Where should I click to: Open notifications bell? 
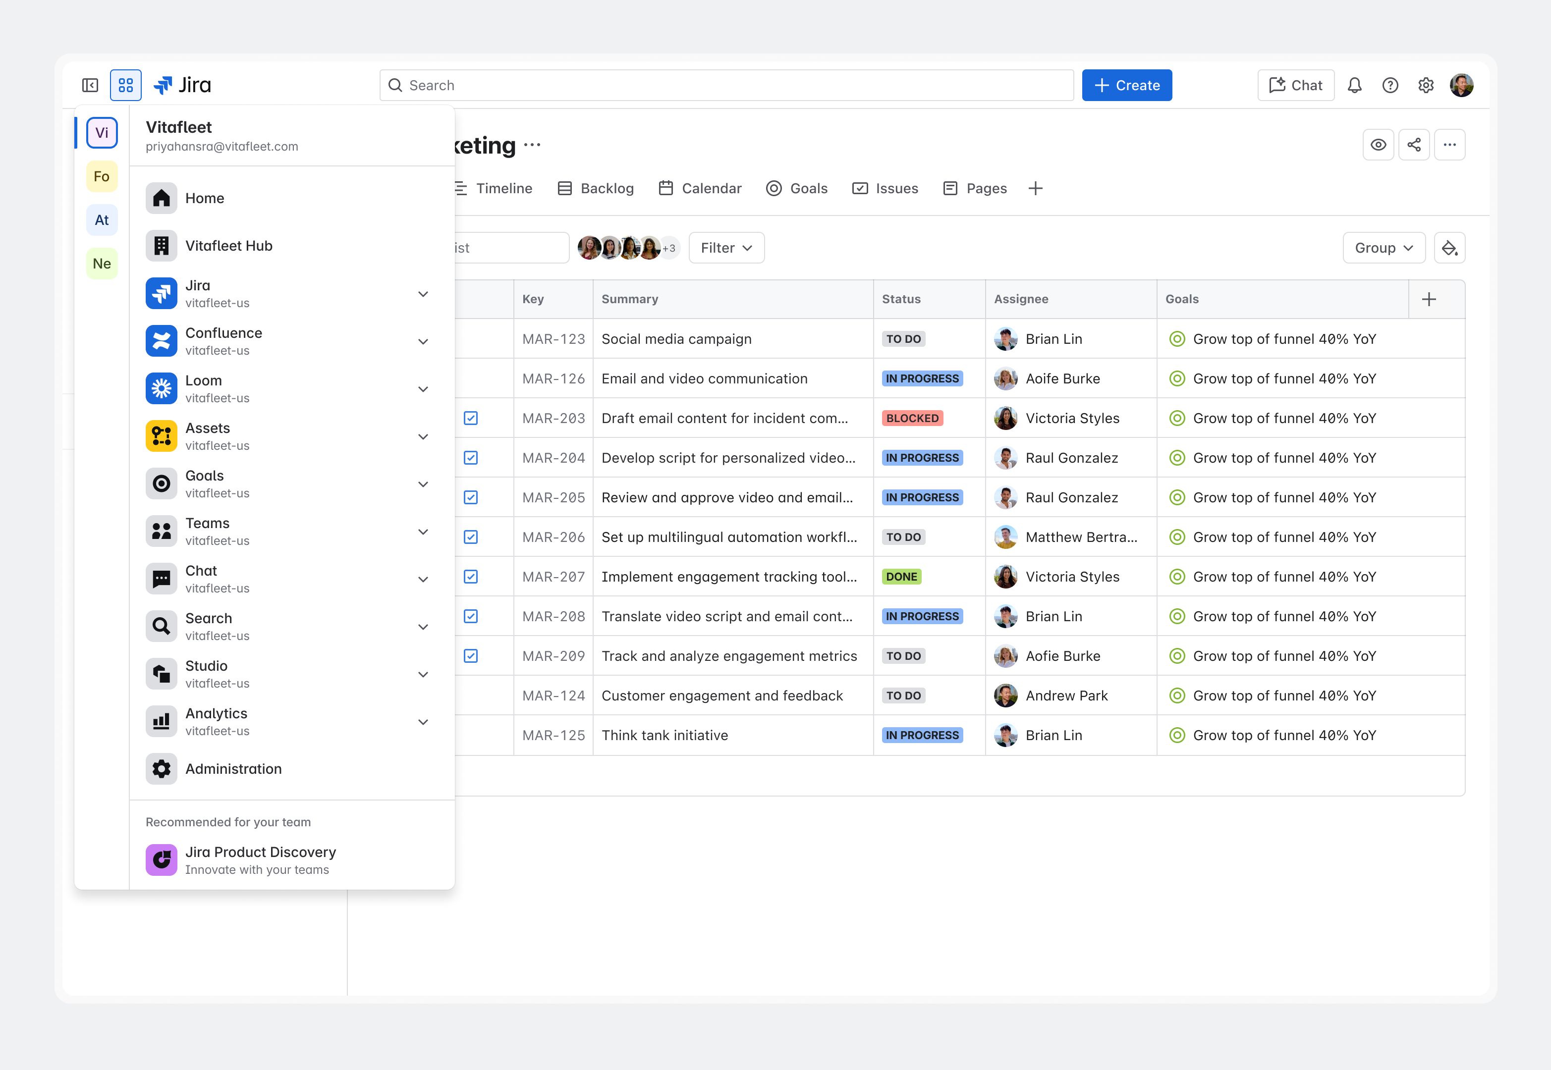1355,85
